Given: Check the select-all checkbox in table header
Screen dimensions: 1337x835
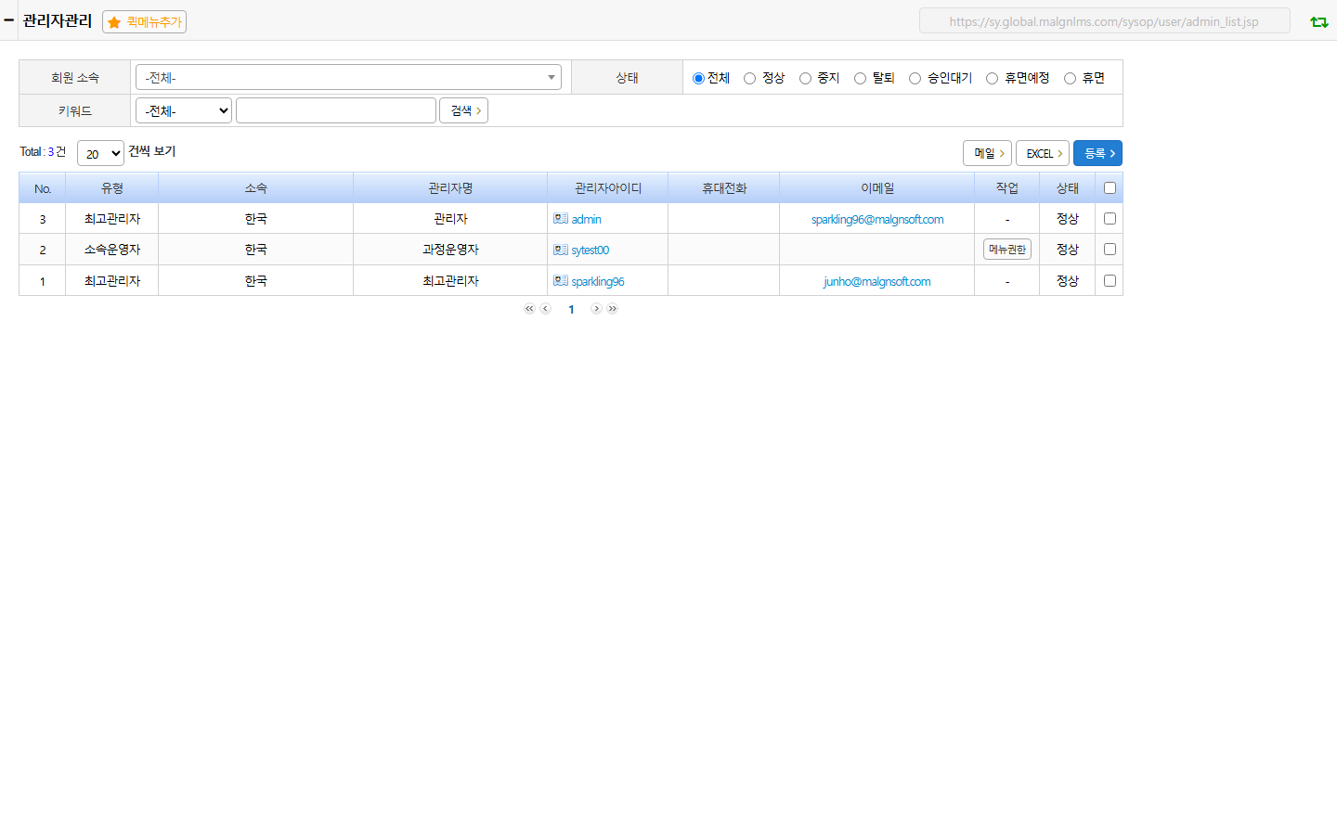Looking at the screenshot, I should click(x=1110, y=188).
